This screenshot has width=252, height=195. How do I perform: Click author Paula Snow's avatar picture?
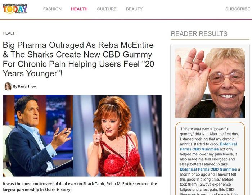pos(8,86)
